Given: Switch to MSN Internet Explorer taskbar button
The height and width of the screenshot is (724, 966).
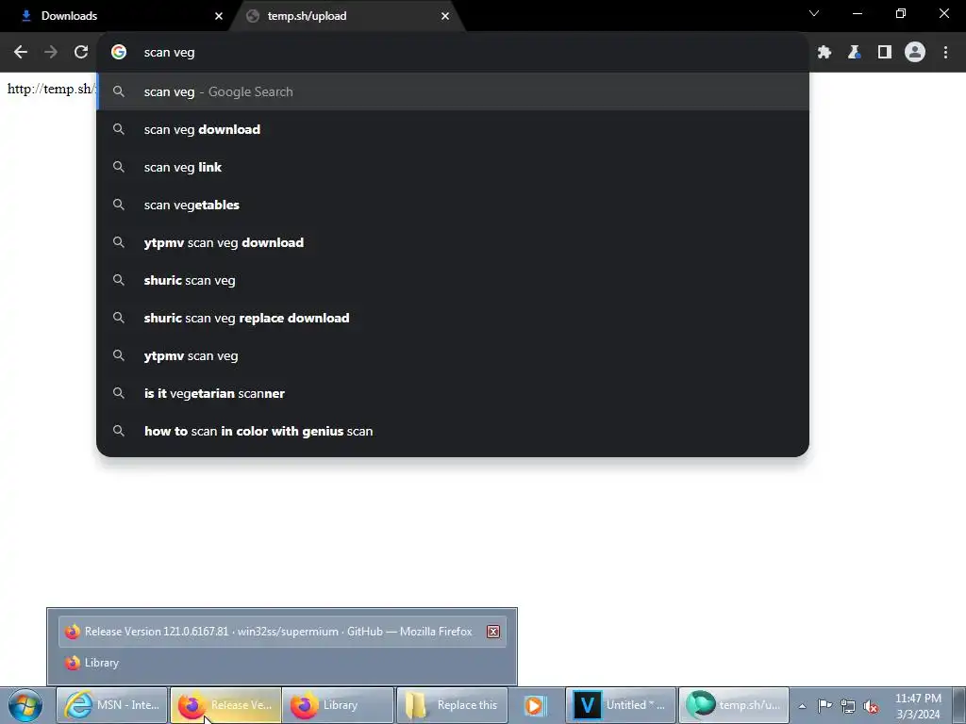Looking at the screenshot, I should (112, 705).
